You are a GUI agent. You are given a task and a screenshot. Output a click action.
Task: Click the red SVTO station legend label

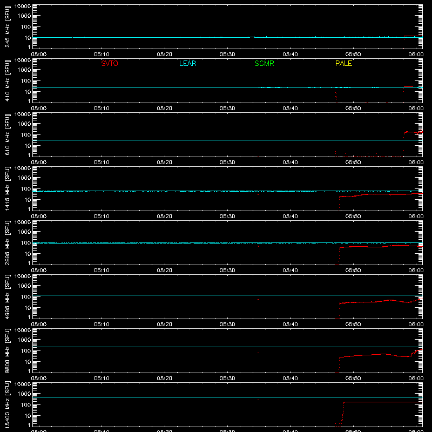point(110,63)
